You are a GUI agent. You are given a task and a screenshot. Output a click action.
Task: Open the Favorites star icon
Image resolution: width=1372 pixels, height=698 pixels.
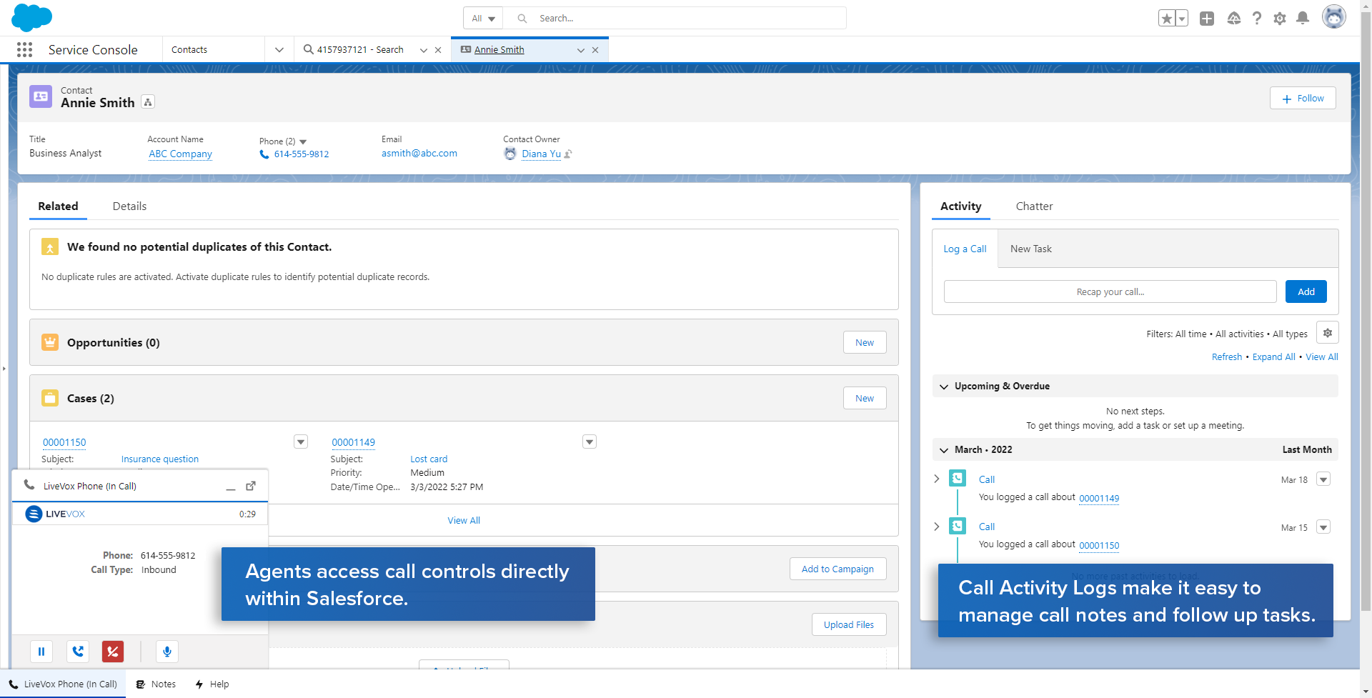coord(1167,19)
